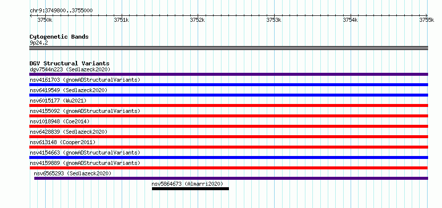Click nsv4159889 gnomADStructuralVariants label
Viewport: 442px width, 208px height.
point(85,163)
